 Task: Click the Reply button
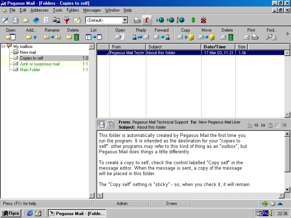tap(141, 34)
